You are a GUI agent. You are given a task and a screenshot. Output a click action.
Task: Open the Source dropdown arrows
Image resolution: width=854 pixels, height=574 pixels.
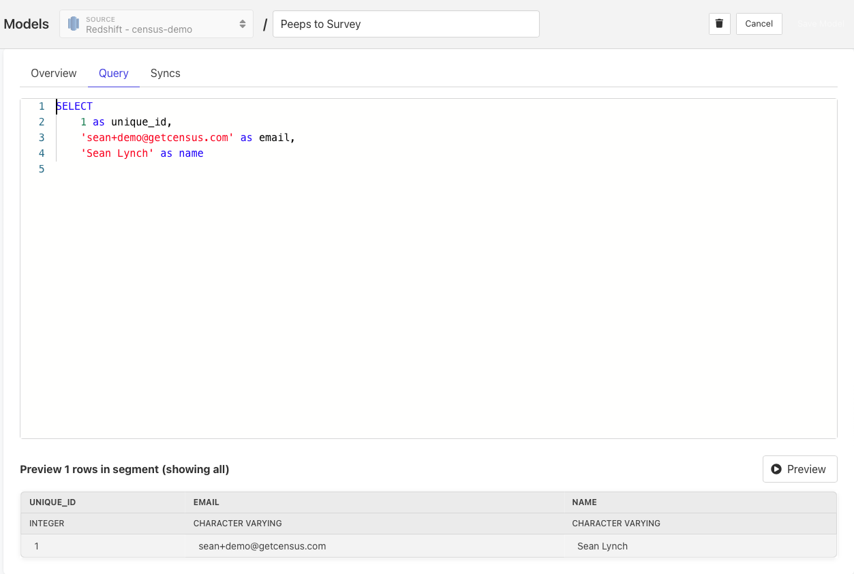pos(242,24)
